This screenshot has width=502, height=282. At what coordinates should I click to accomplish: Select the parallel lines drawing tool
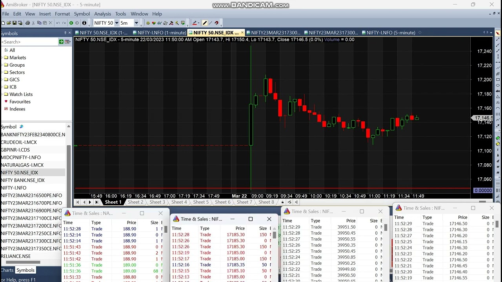498,68
